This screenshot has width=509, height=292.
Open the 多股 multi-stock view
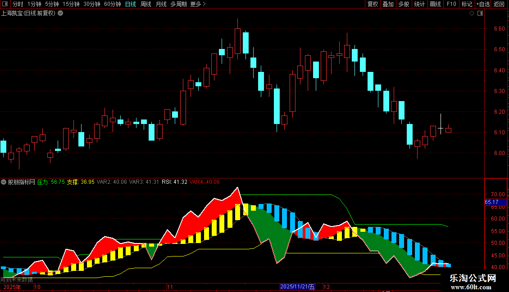(x=404, y=4)
